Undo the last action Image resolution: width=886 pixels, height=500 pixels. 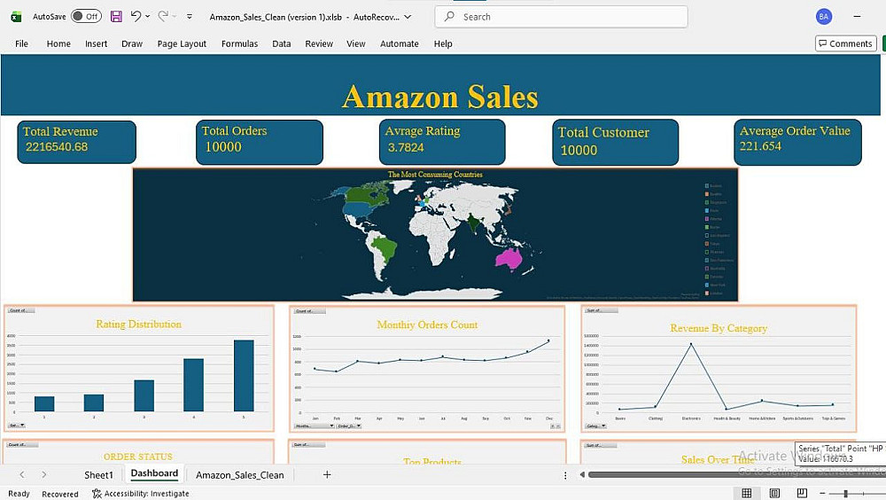pyautogui.click(x=136, y=17)
